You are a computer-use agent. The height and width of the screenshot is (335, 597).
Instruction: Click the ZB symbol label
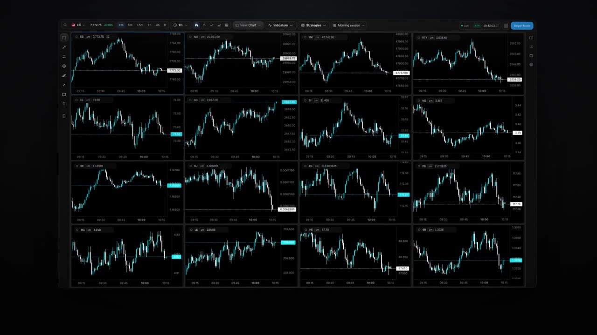coord(424,166)
